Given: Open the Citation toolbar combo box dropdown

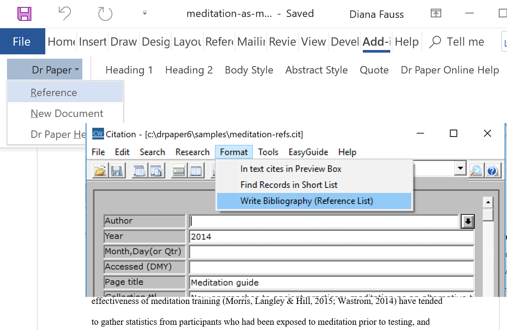Looking at the screenshot, I should tap(460, 168).
